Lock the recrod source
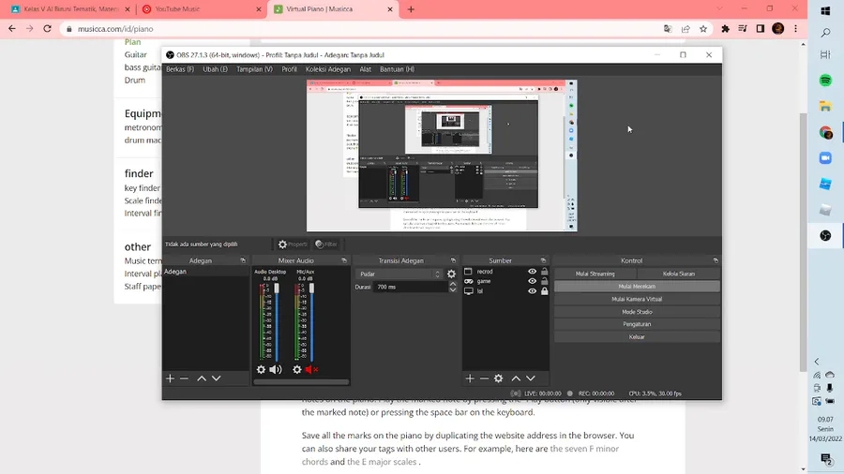The image size is (844, 474). 544,272
